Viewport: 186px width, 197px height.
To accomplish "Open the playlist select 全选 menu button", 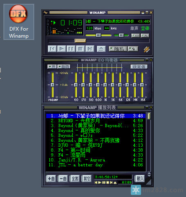I will 75,179.
